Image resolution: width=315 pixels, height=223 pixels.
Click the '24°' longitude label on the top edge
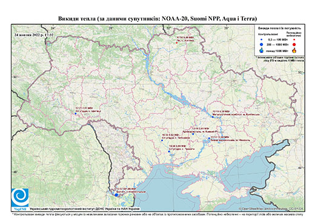53,28
